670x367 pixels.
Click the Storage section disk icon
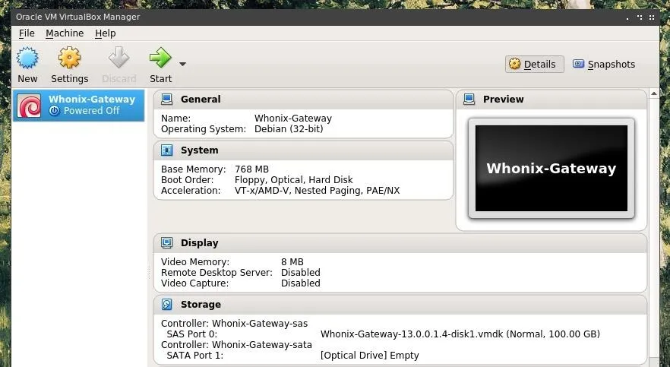[x=166, y=304]
